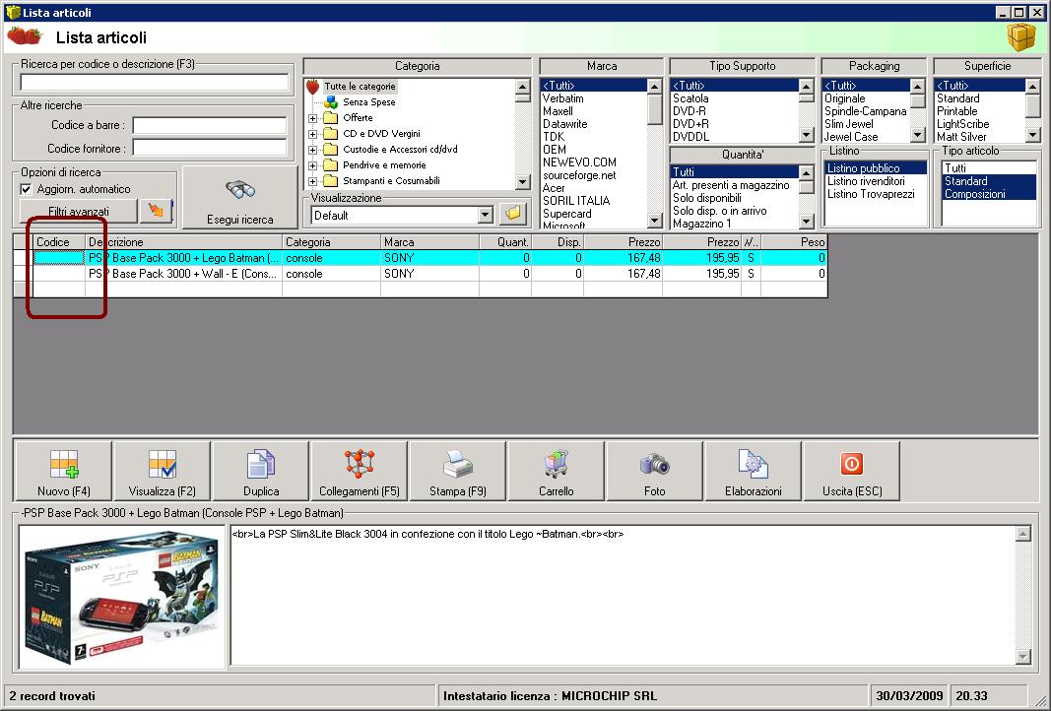Choose LightScribe in the Superficie list
The height and width of the screenshot is (711, 1051).
[x=962, y=124]
